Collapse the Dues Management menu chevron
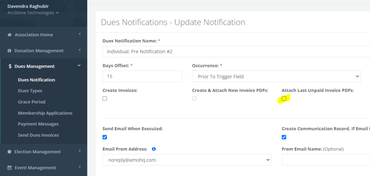This screenshot has height=176, width=370. point(79,66)
